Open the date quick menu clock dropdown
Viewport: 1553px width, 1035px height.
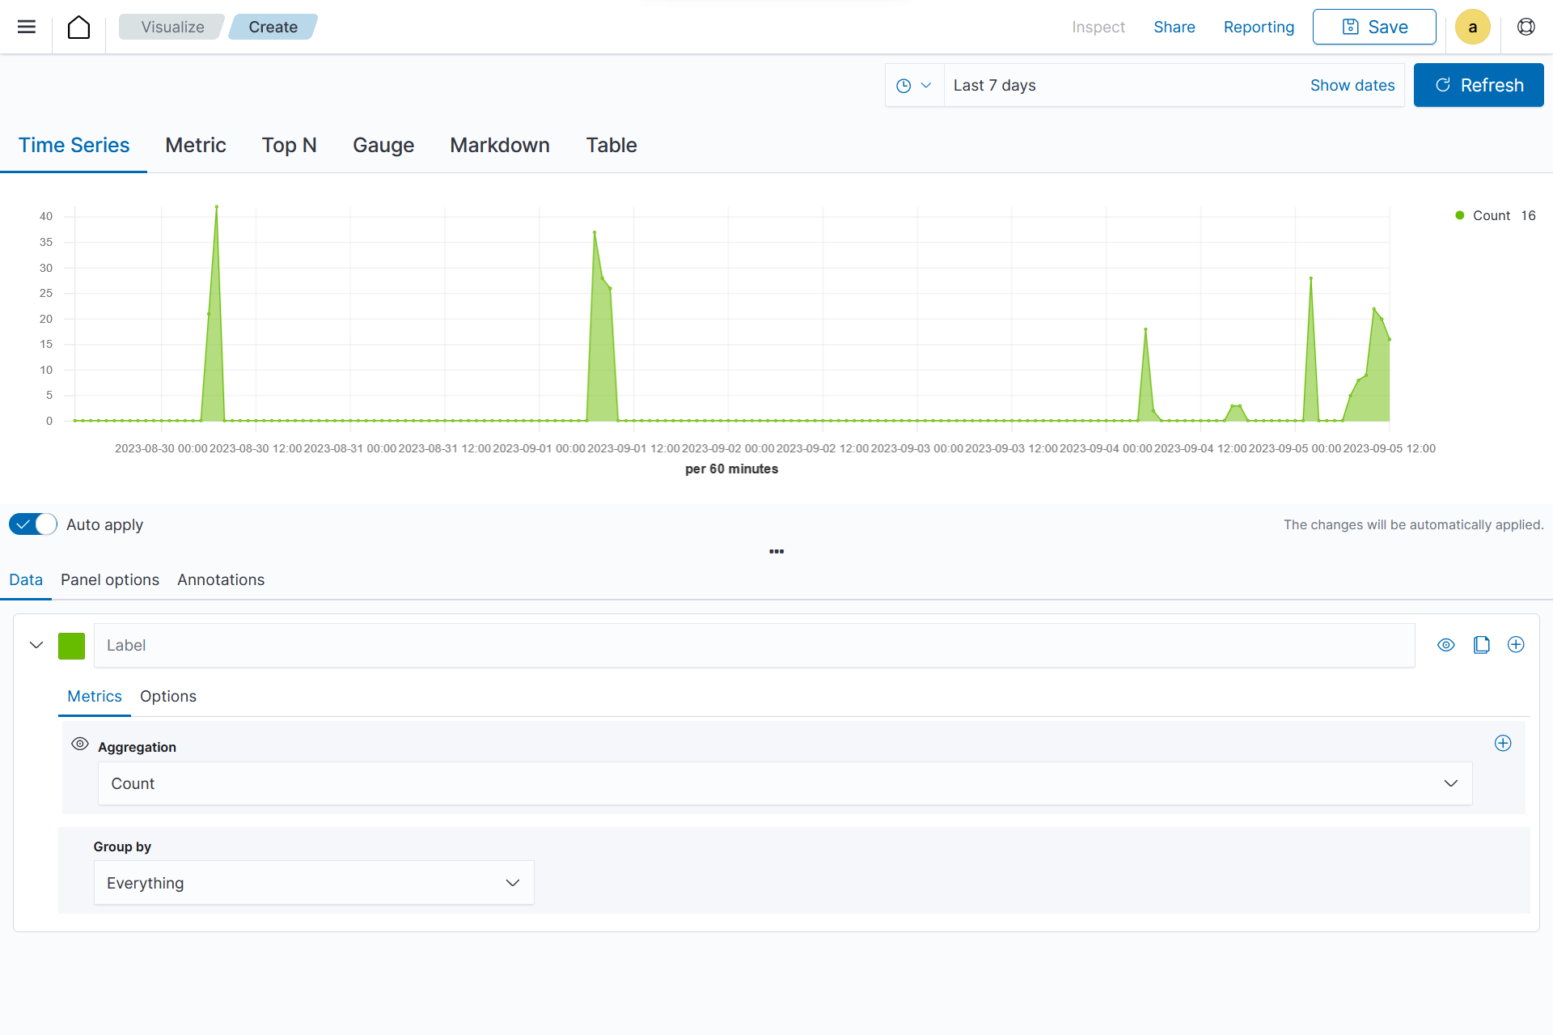914,85
